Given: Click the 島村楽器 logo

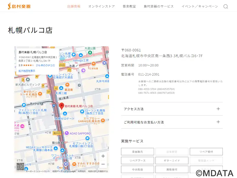Looking at the screenshot, I should click(19, 6).
